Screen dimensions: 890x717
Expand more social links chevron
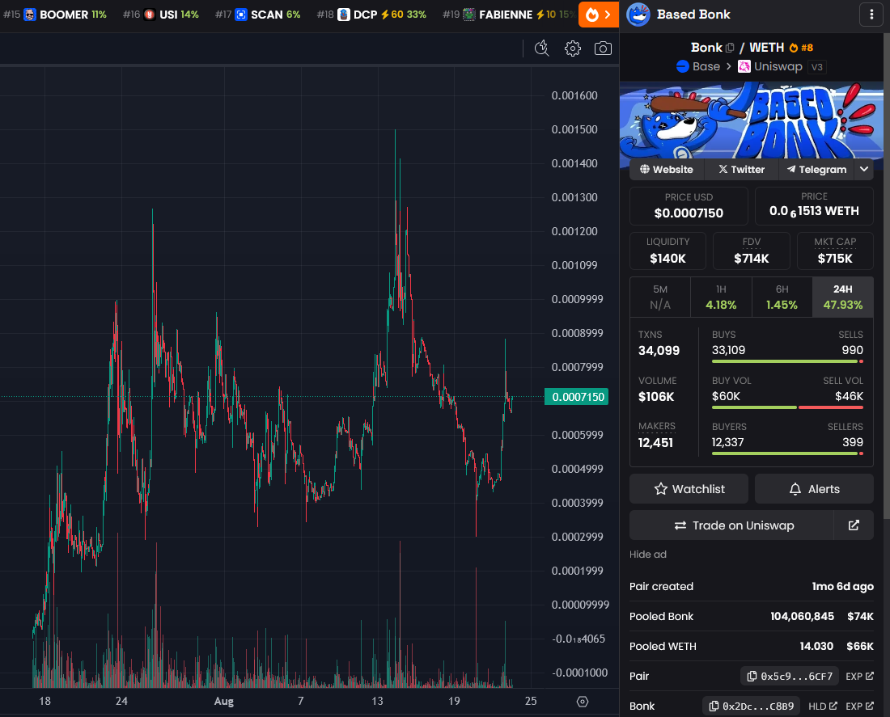click(x=864, y=170)
